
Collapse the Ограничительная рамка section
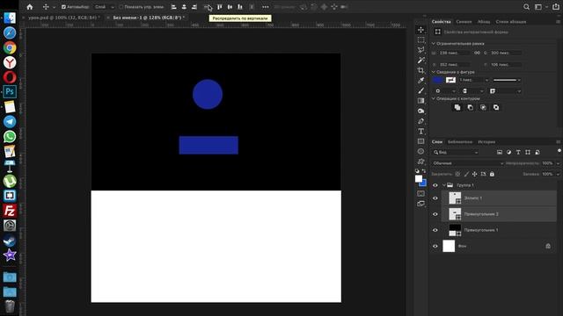tap(434, 43)
